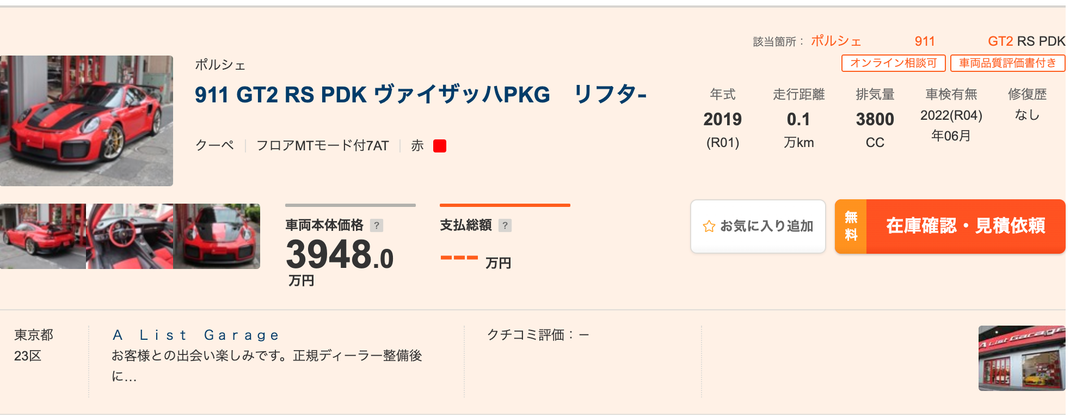Open the A List Garage shop photo

pyautogui.click(x=1022, y=358)
